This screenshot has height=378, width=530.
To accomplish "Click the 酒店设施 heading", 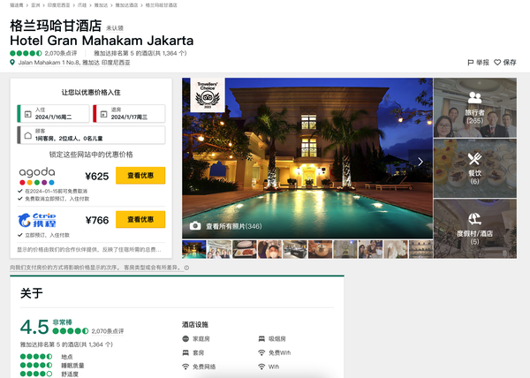I will [195, 325].
